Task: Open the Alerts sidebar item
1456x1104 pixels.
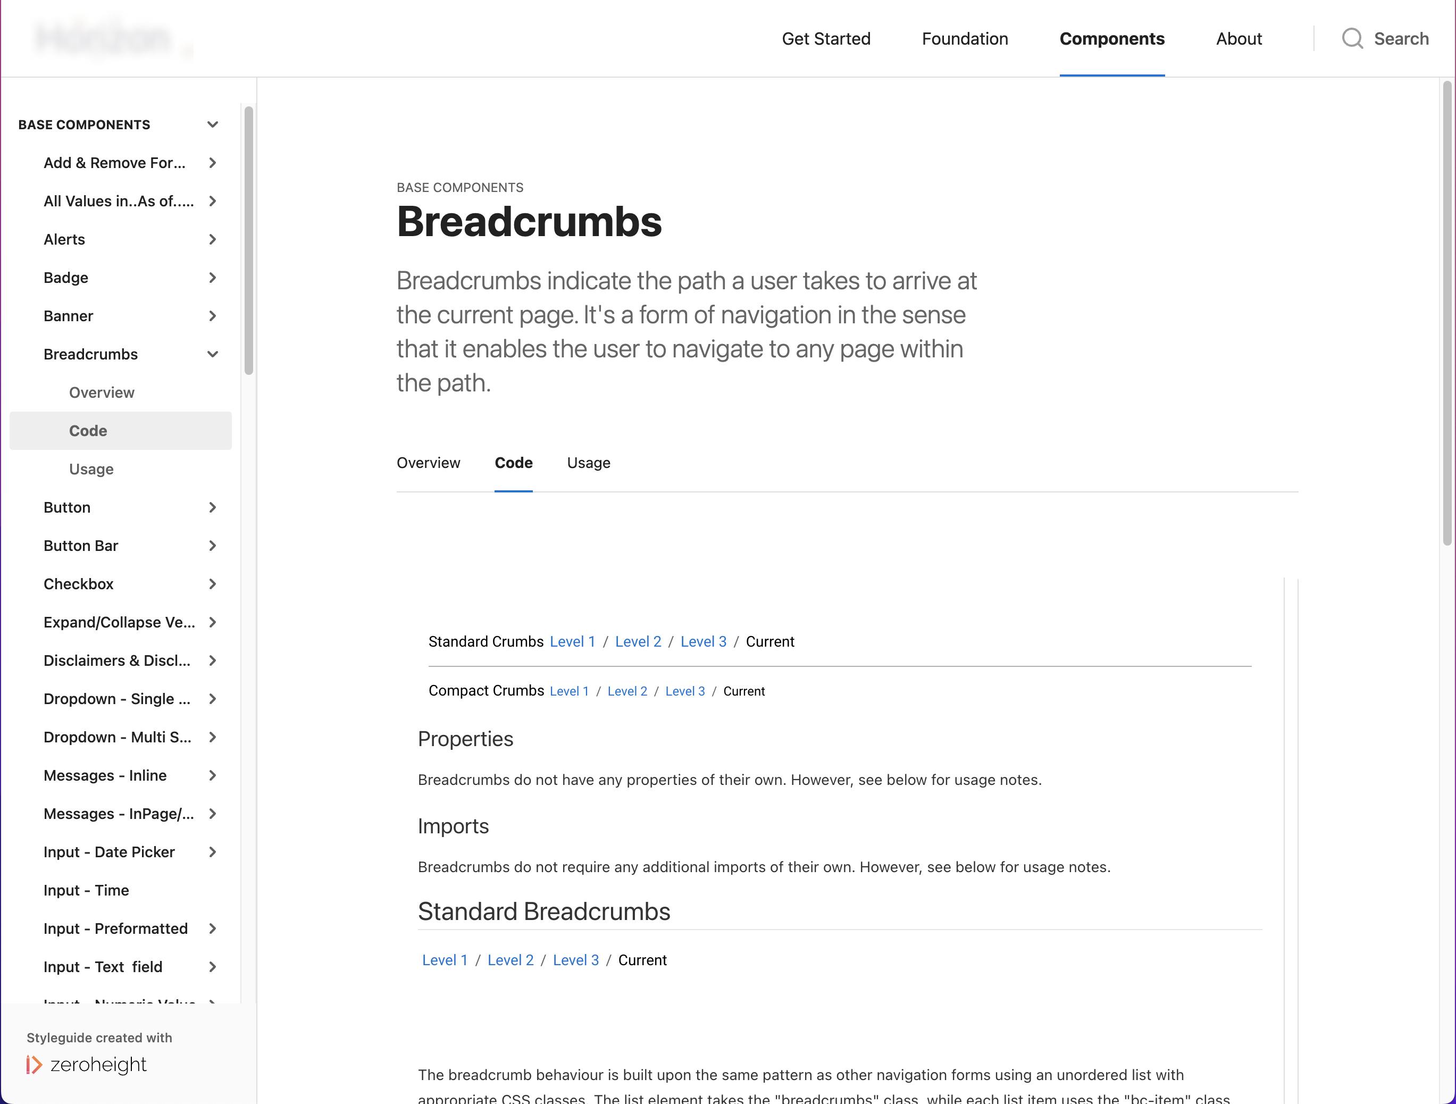Action: (x=64, y=239)
